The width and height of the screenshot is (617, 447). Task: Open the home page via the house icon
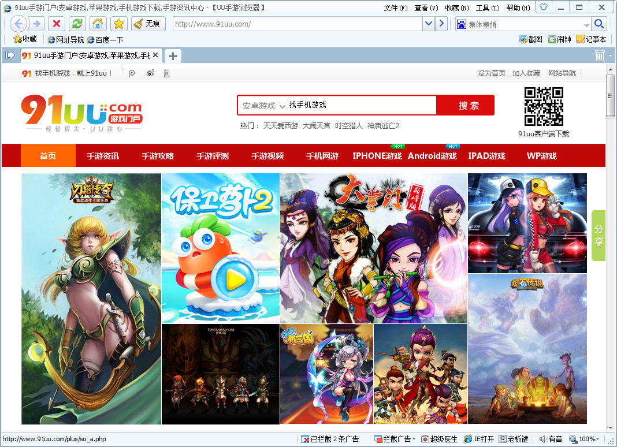tap(98, 24)
